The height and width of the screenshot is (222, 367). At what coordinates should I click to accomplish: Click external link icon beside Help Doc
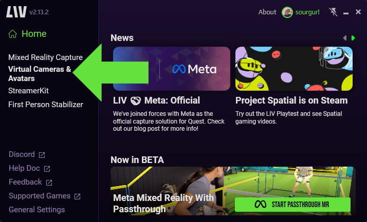pos(47,169)
